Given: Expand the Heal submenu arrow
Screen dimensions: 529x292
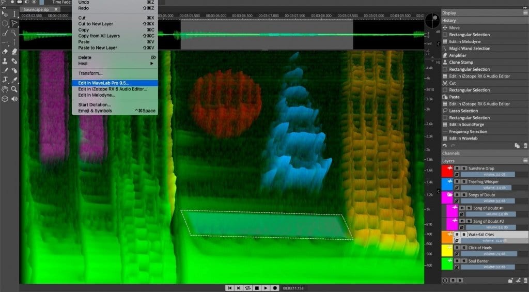Looking at the screenshot, I should tap(152, 64).
